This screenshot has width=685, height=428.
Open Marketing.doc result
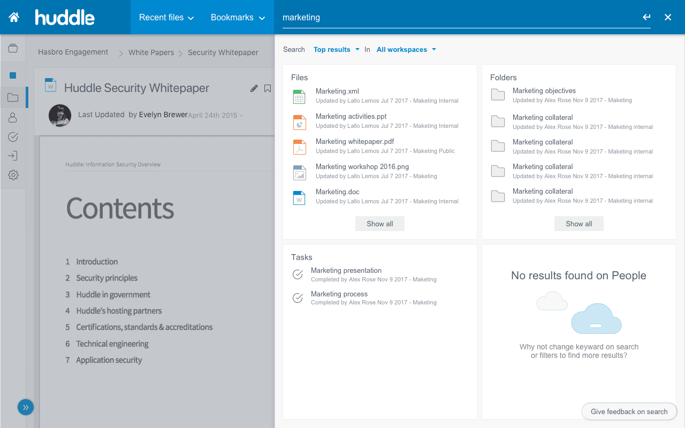tap(338, 192)
